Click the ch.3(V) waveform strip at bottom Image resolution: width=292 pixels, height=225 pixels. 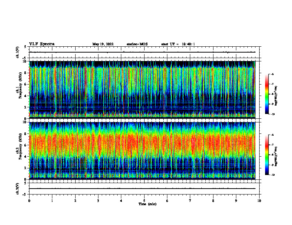[144, 189]
